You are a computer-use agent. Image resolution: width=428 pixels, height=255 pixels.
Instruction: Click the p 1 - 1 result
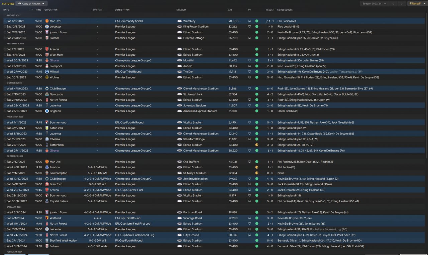click(x=270, y=21)
